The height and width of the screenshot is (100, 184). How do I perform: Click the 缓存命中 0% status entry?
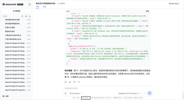click(x=117, y=98)
